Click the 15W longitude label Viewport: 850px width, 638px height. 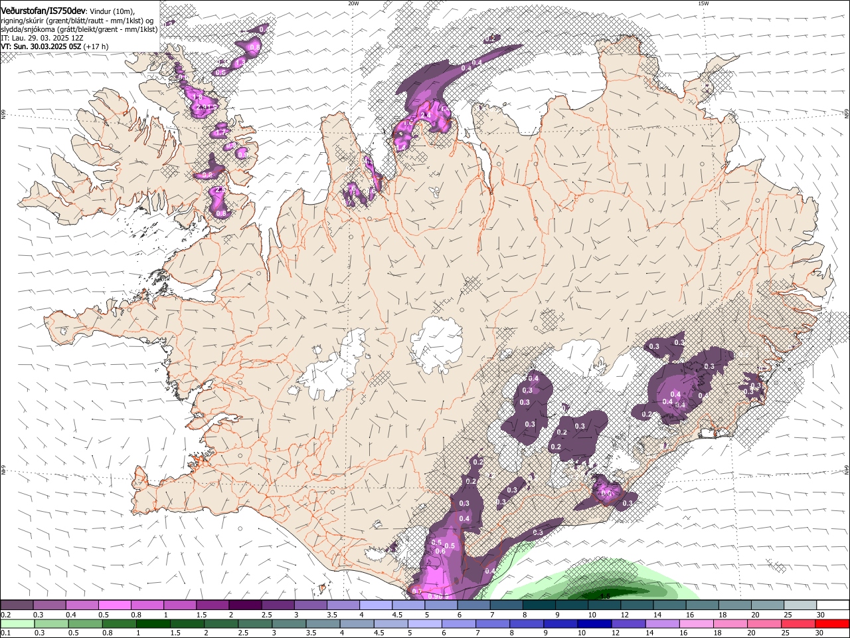(x=703, y=3)
